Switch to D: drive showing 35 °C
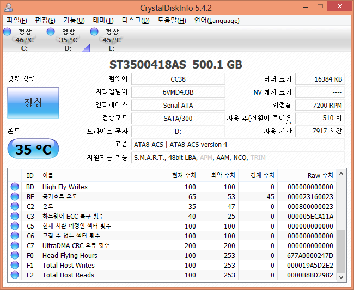Screen dimensions: 354x290 68,40
